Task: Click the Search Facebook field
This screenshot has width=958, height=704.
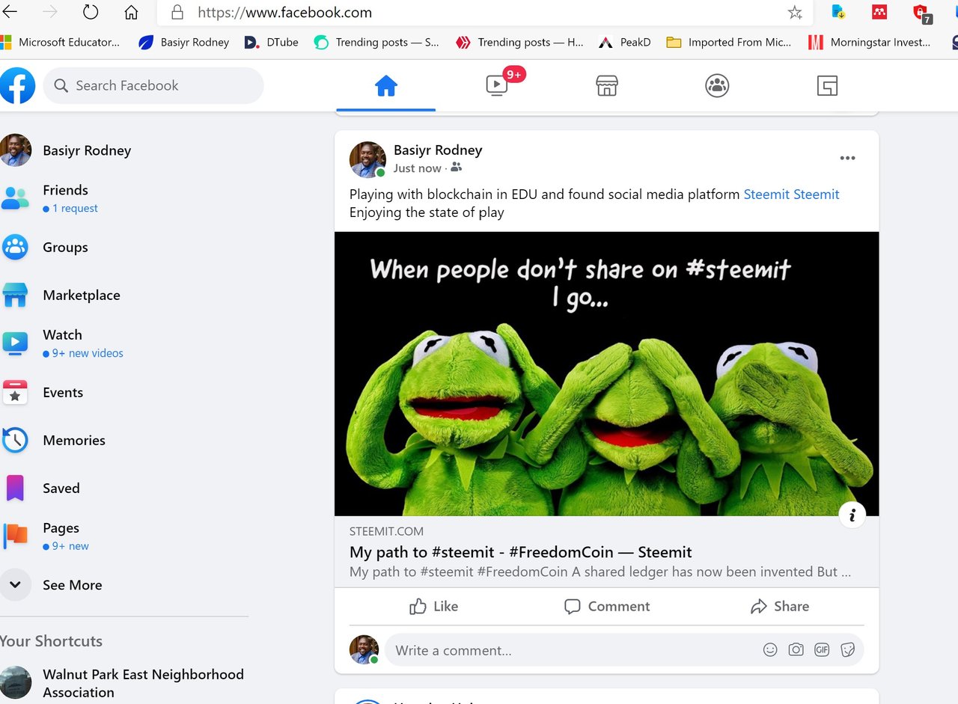Action: (153, 85)
